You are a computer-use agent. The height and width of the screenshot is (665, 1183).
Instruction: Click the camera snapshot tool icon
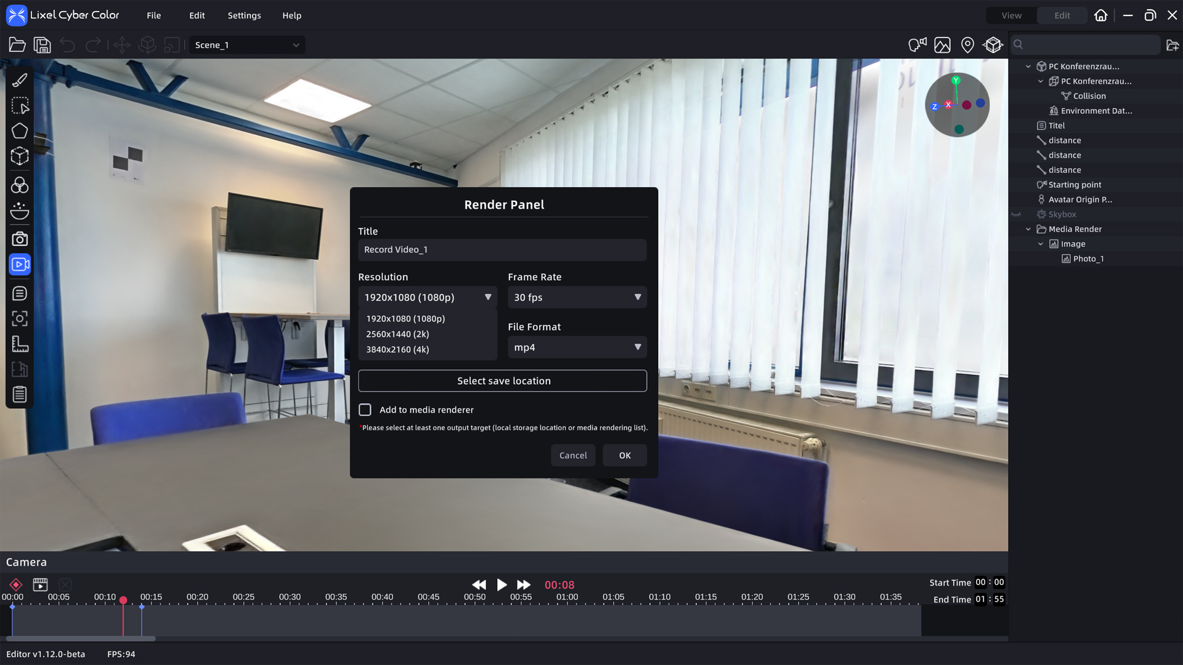(20, 239)
